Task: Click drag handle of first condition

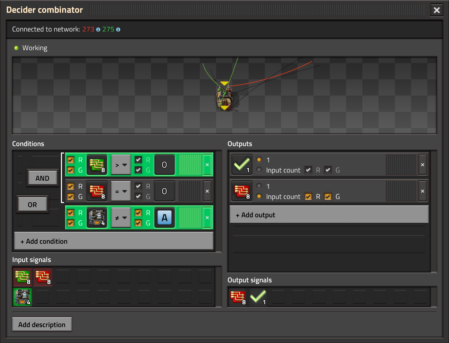Action: (190, 165)
